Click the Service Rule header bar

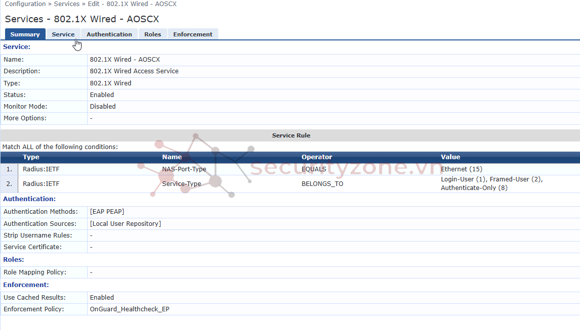[x=291, y=135]
